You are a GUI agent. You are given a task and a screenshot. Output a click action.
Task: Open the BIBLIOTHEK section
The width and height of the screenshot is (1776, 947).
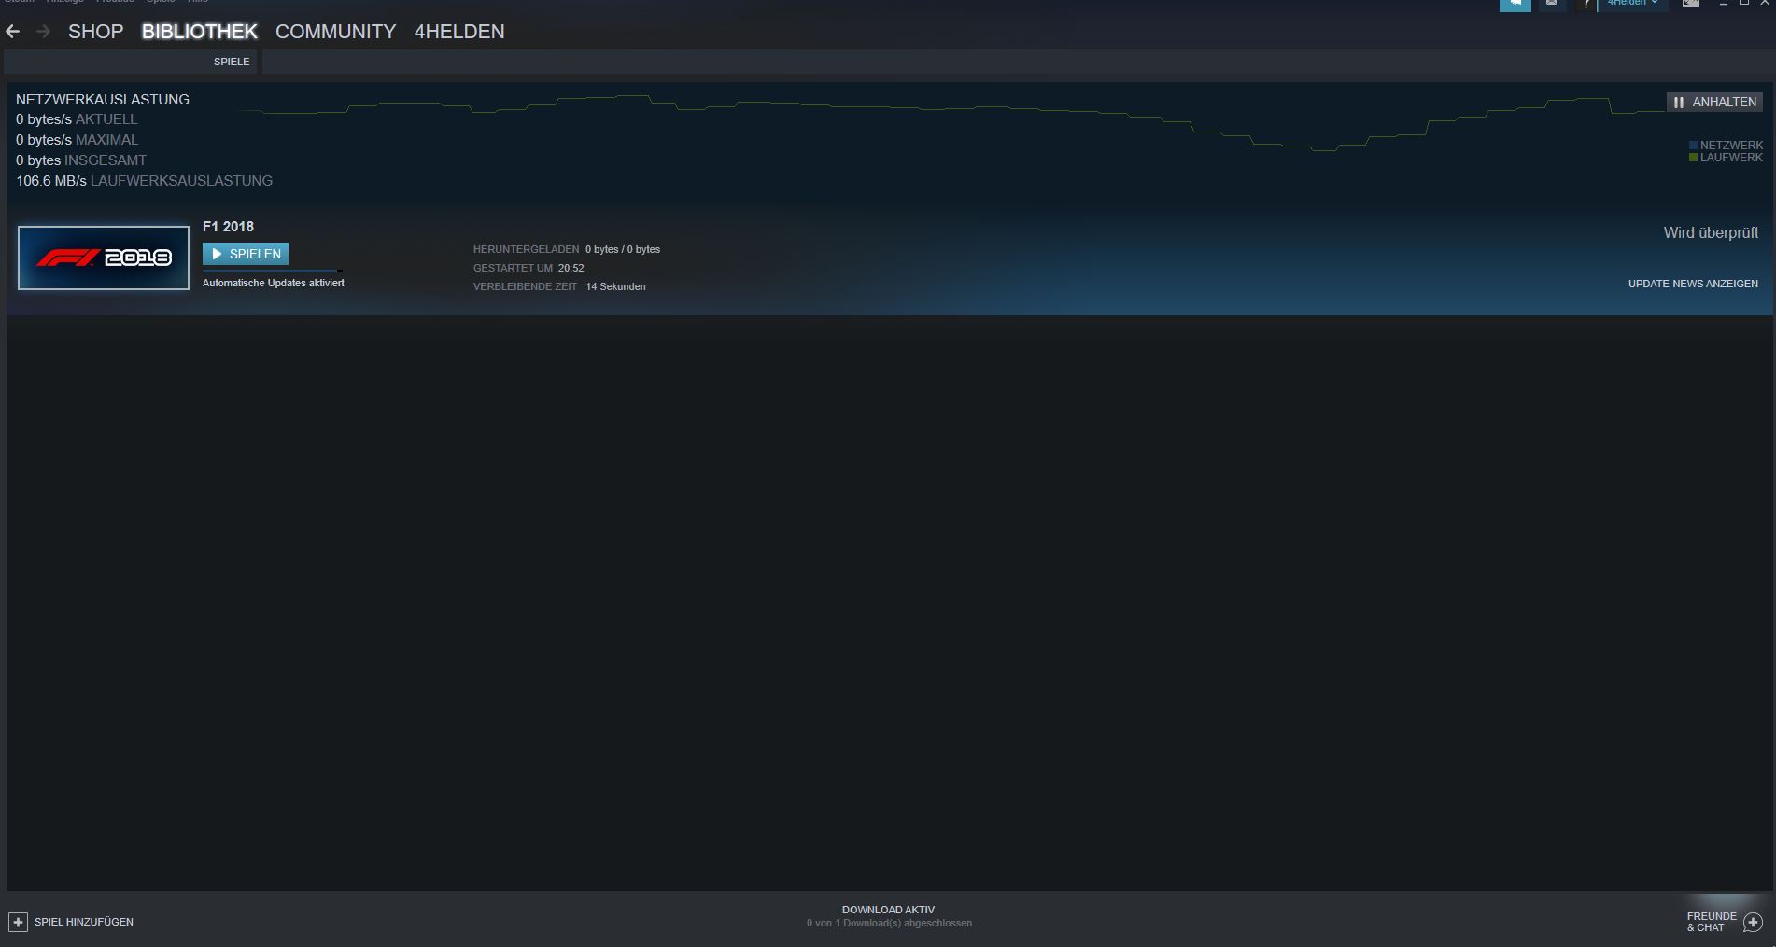pyautogui.click(x=199, y=32)
